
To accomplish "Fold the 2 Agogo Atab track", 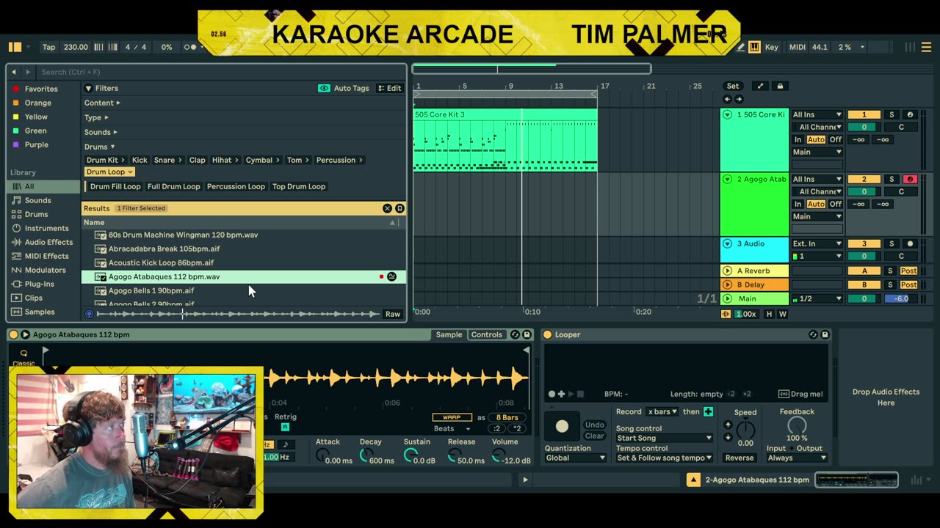I will 727,179.
